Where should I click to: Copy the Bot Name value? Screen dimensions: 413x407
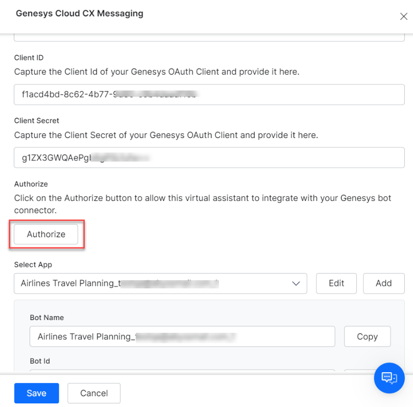coord(367,336)
